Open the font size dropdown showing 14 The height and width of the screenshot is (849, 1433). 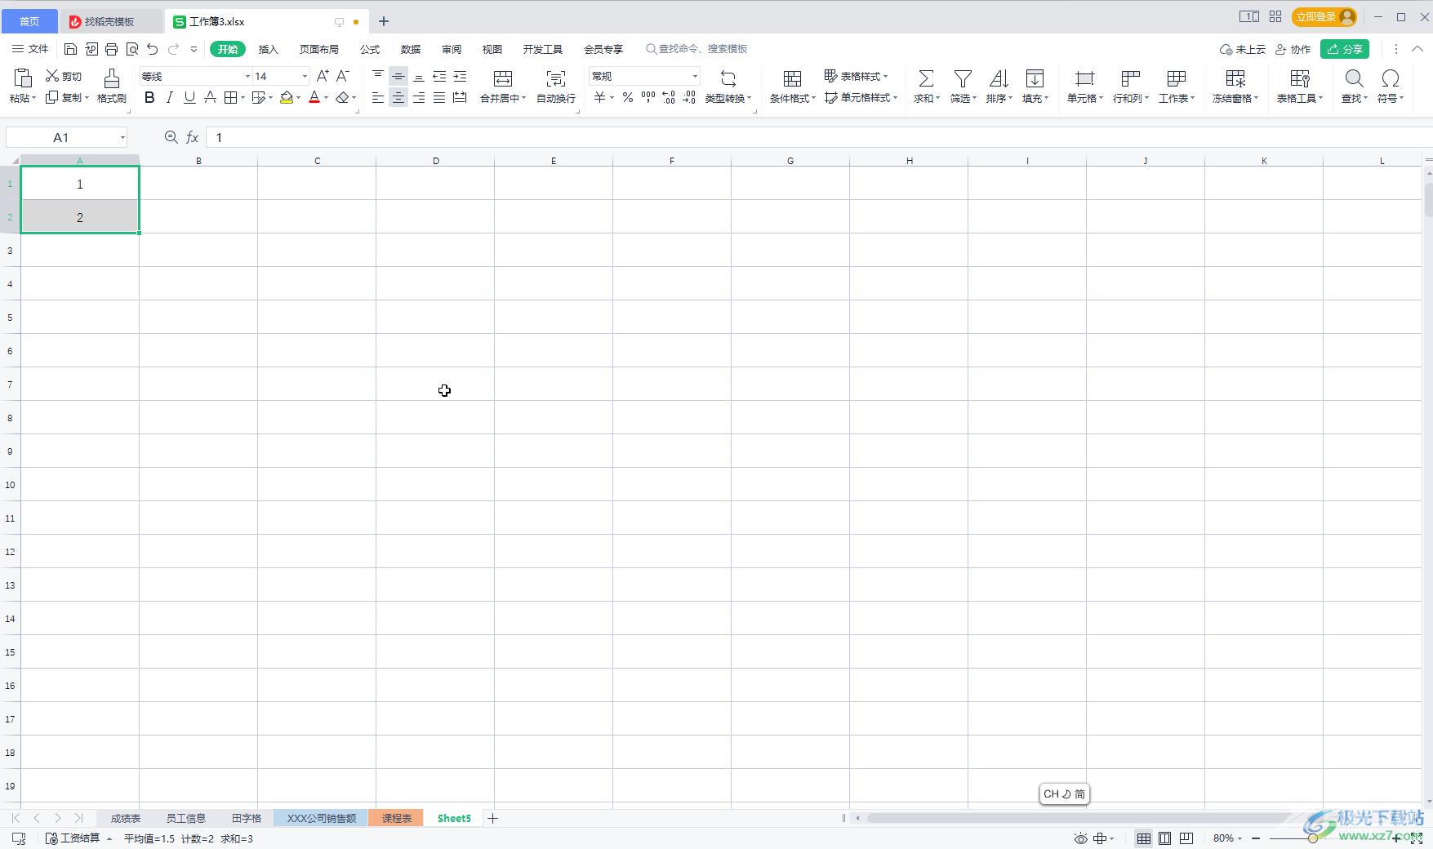(305, 76)
